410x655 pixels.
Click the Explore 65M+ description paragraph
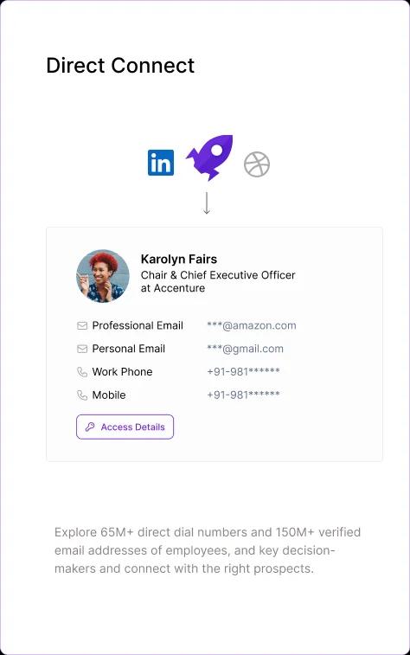click(208, 550)
